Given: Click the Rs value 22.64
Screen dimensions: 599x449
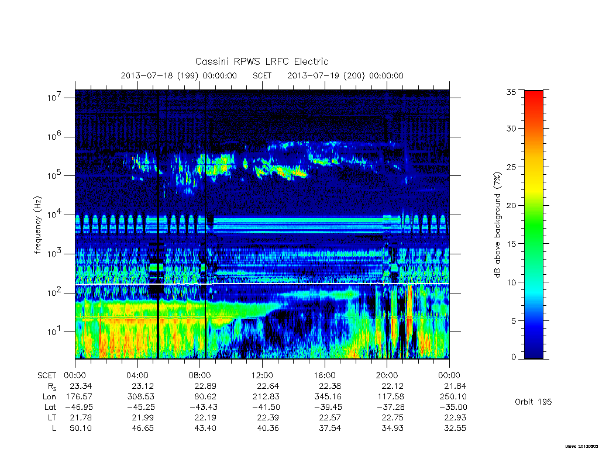Looking at the screenshot, I should click(x=268, y=386).
